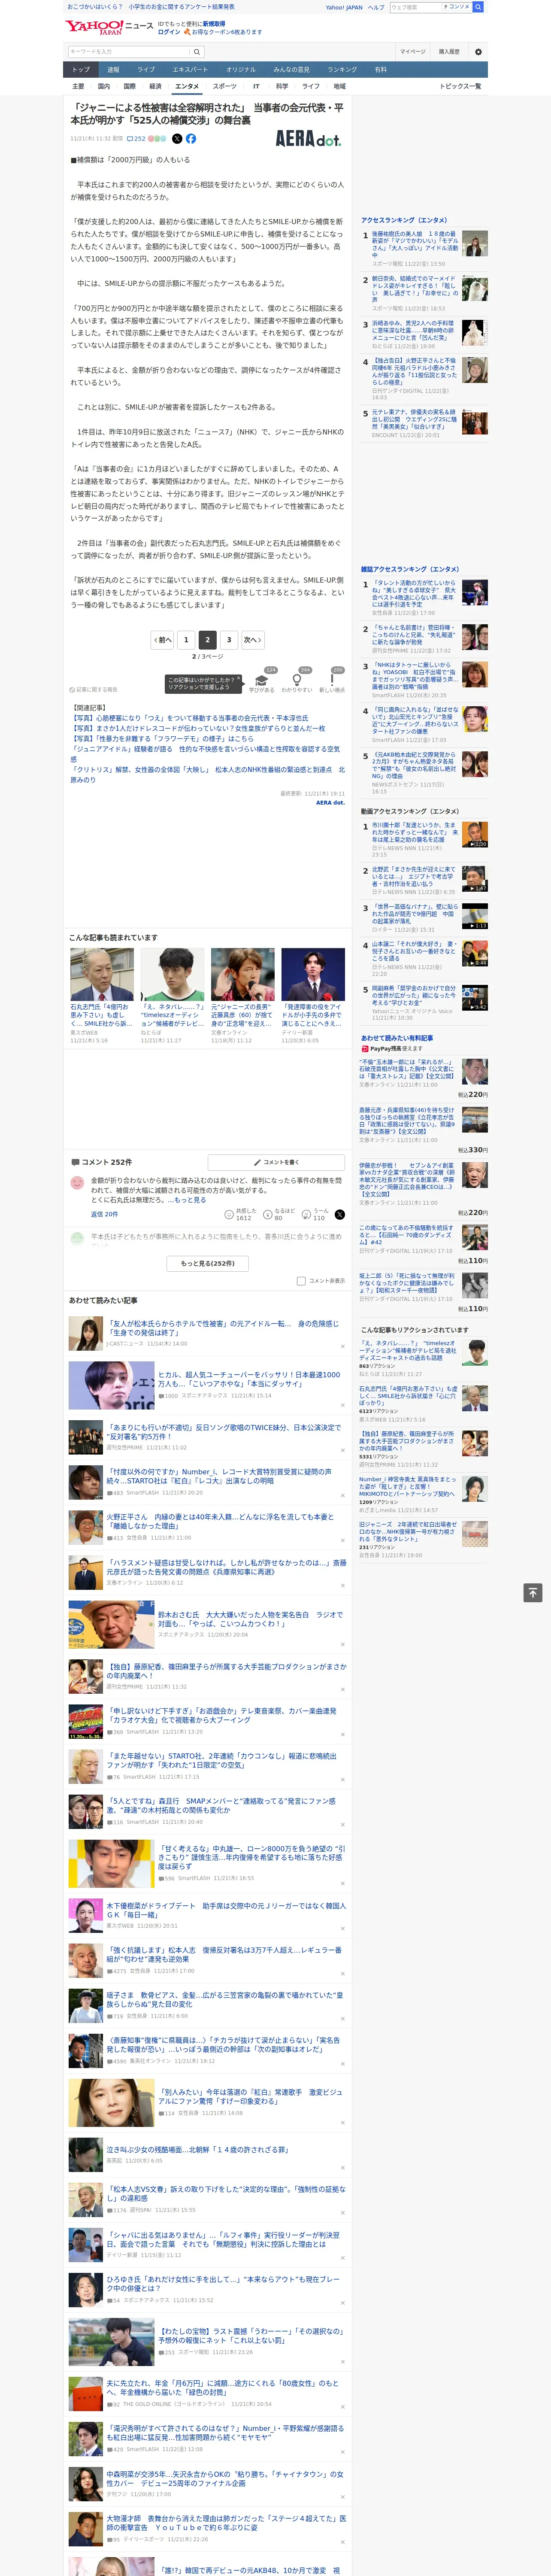The width and height of the screenshot is (551, 2576).
Task: Go to pagination page 3
Action: 229,640
